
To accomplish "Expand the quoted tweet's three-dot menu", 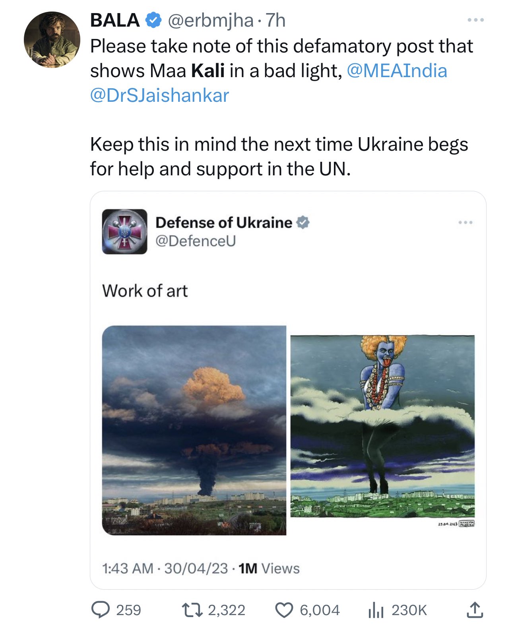I will pos(465,222).
